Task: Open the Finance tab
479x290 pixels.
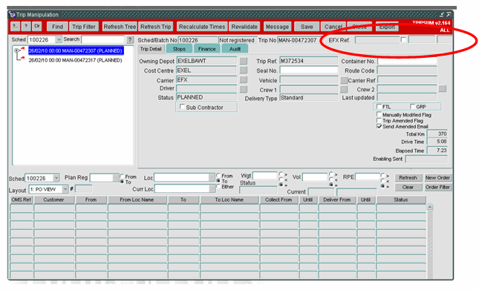Action: point(206,49)
